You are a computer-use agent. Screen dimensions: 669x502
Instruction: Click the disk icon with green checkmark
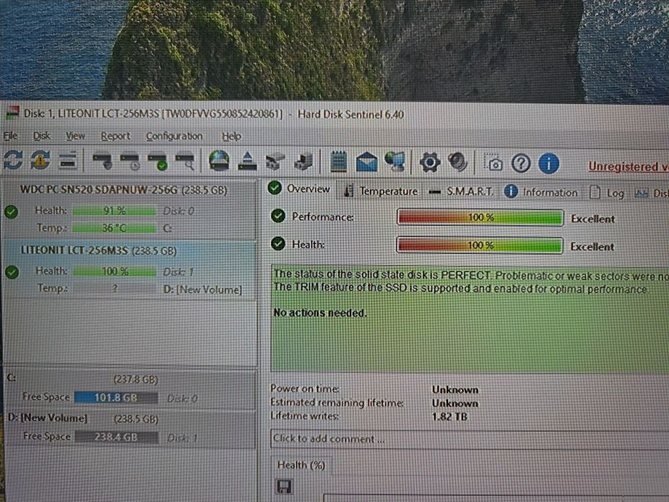[158, 162]
